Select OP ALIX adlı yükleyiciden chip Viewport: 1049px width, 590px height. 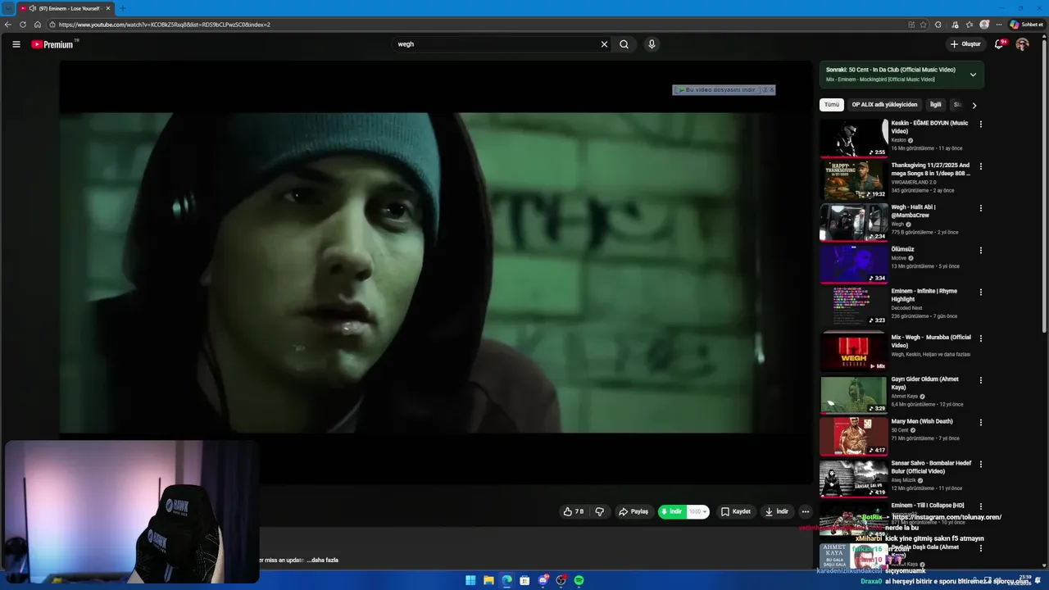click(x=884, y=105)
